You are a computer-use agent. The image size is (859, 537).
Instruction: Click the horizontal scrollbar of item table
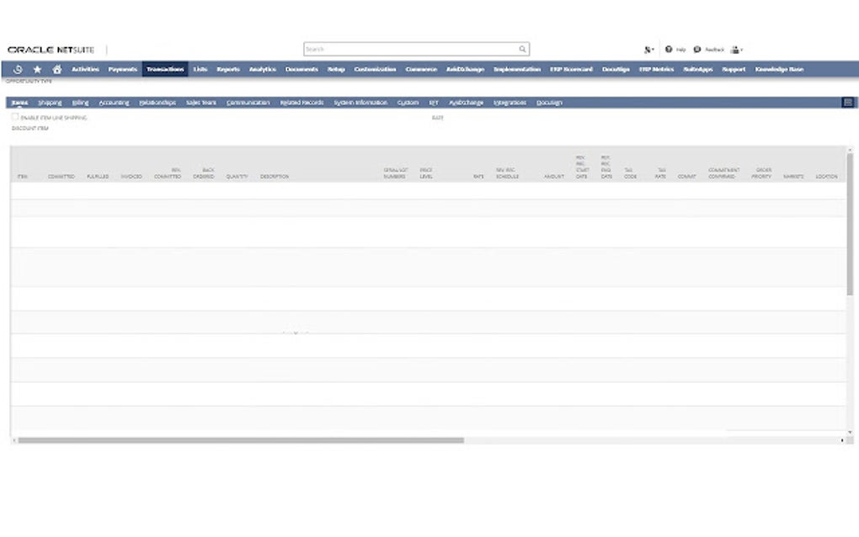coord(241,440)
